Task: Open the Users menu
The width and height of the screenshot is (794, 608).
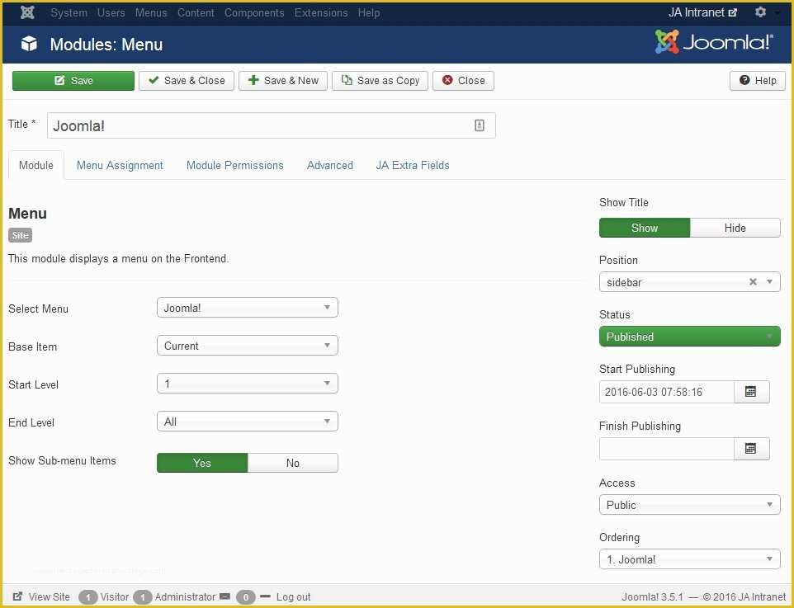Action: click(x=111, y=12)
